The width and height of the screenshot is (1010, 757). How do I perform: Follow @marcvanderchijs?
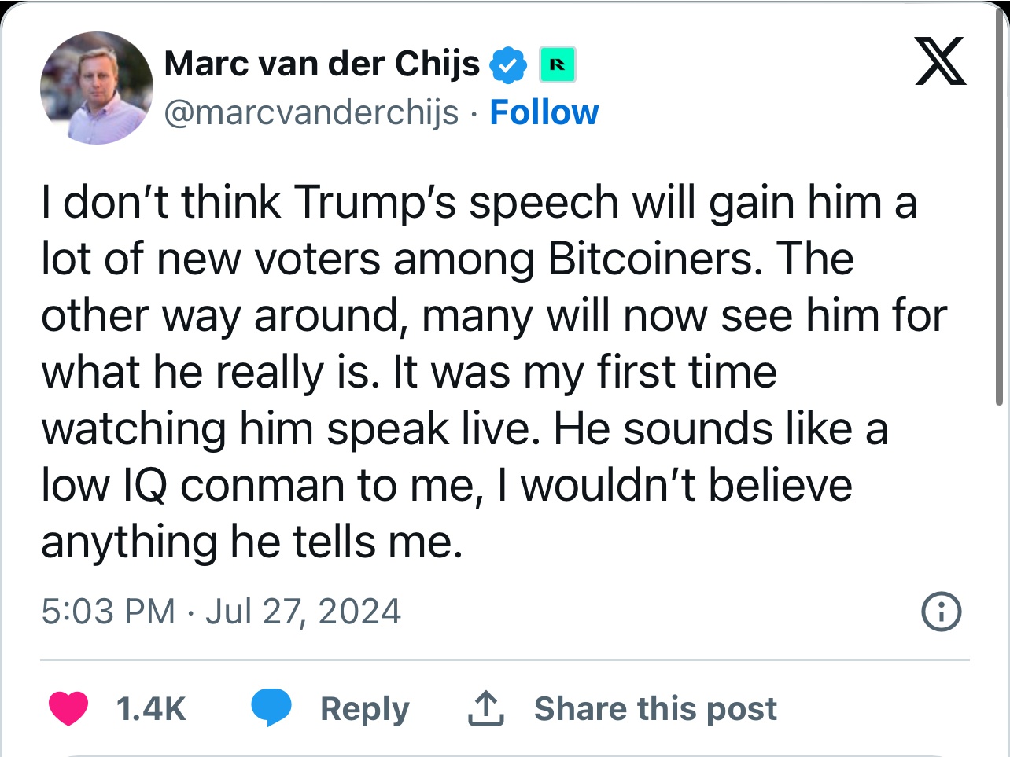point(544,113)
